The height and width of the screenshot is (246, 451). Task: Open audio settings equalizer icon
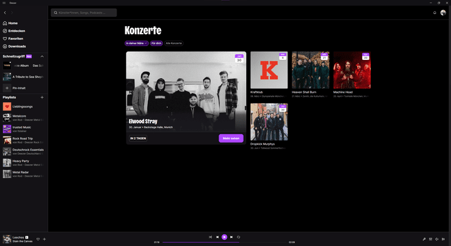(430, 239)
